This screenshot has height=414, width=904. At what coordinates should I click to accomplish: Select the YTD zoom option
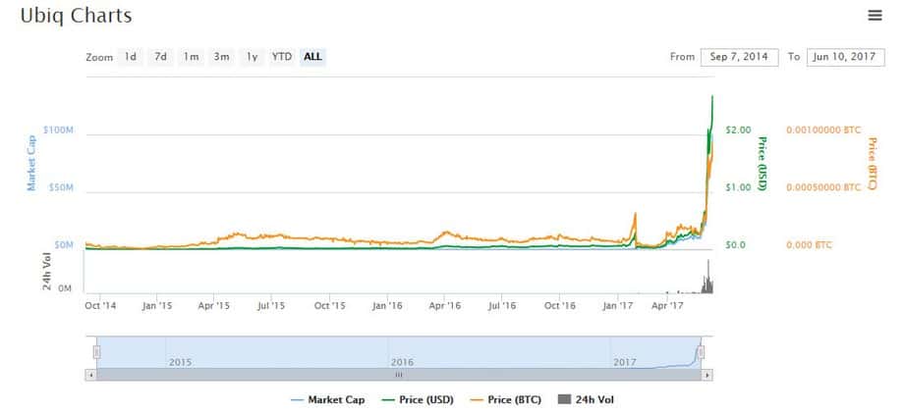pyautogui.click(x=282, y=57)
